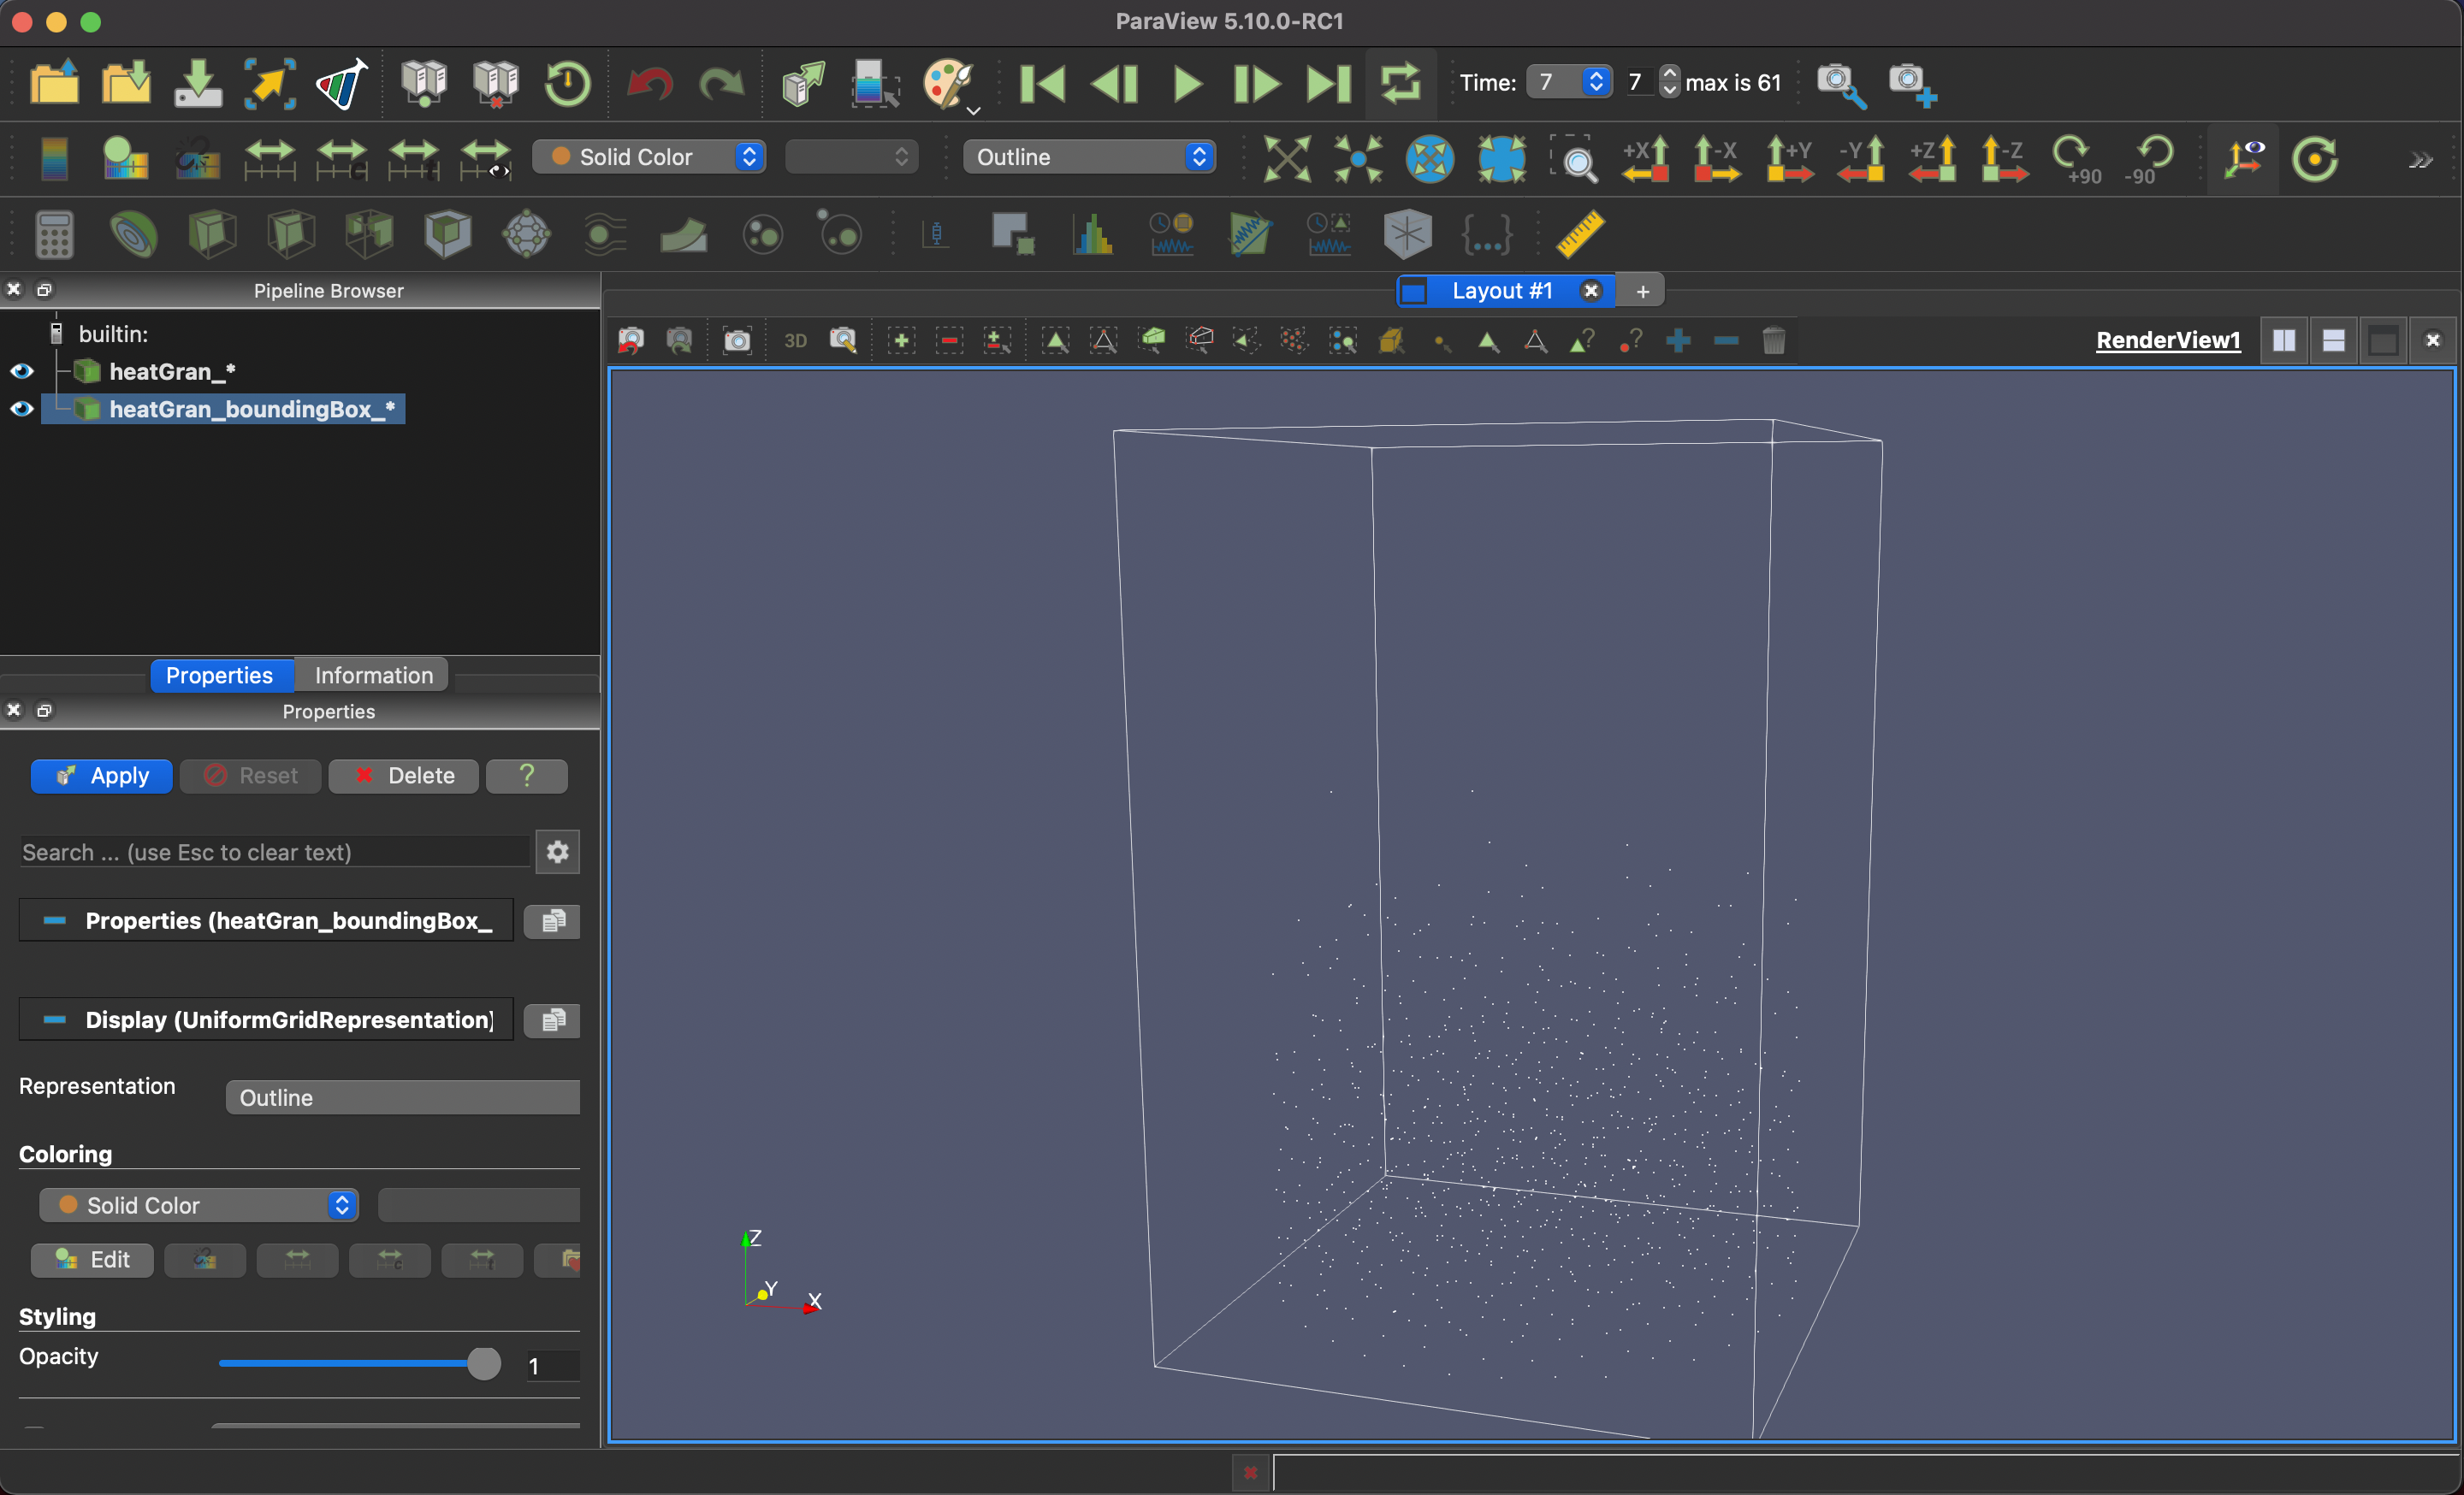Set view direction to +X

click(x=1645, y=158)
